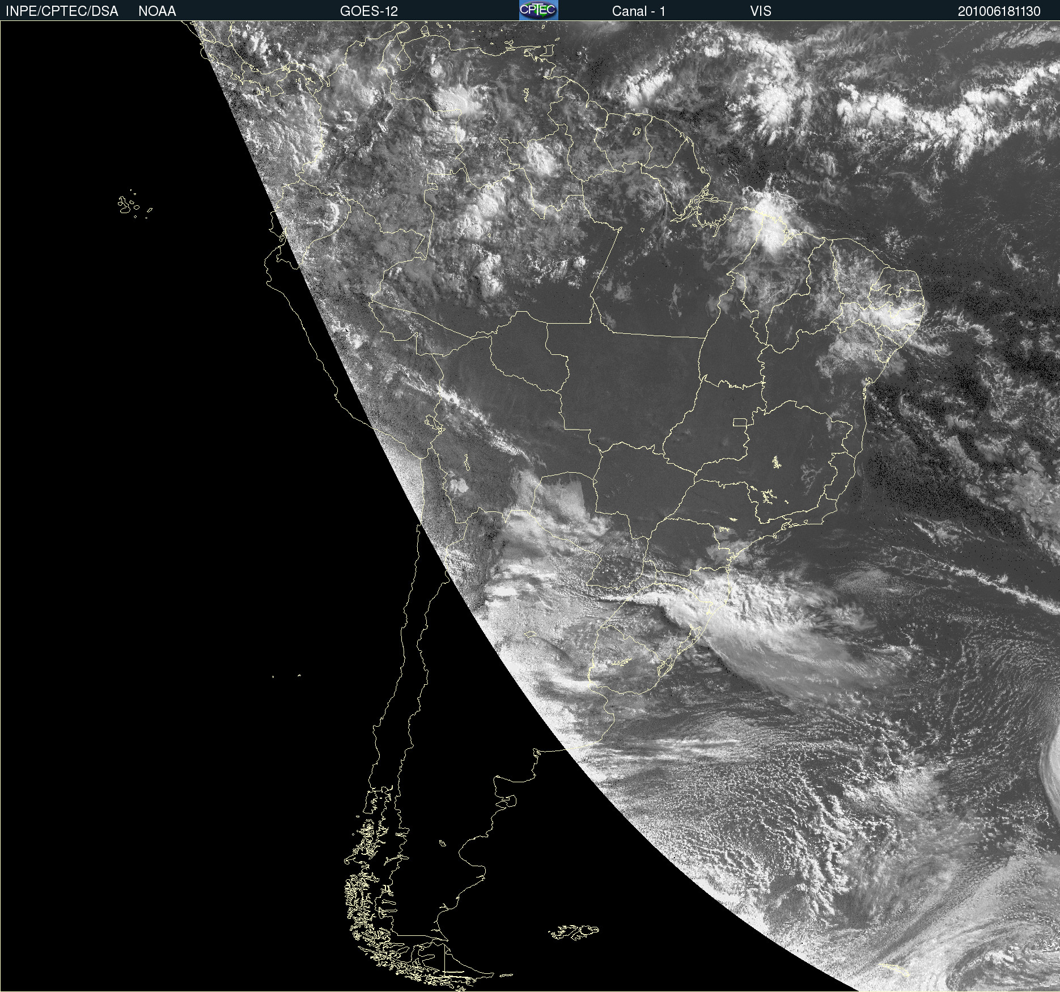Click the Canal - 1 label
Viewport: 1060px width, 992px height.
tap(638, 11)
